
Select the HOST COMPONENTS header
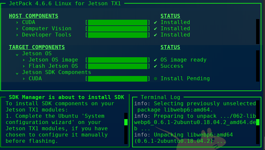(33, 16)
